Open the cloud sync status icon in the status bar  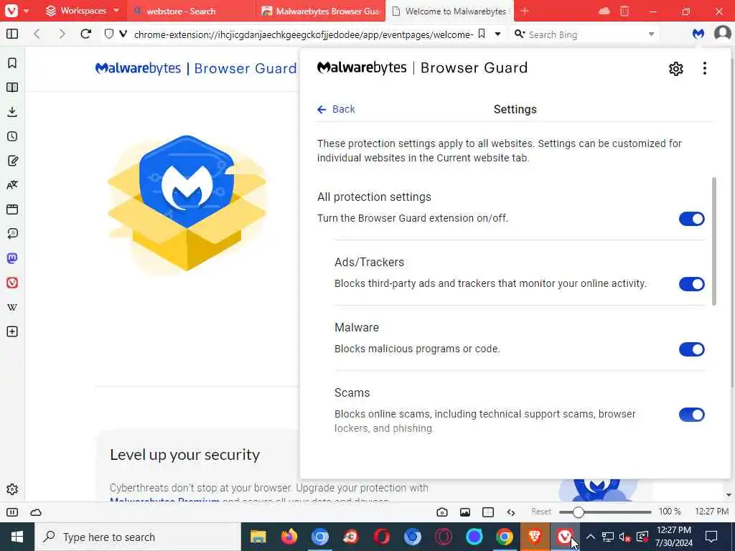(36, 512)
